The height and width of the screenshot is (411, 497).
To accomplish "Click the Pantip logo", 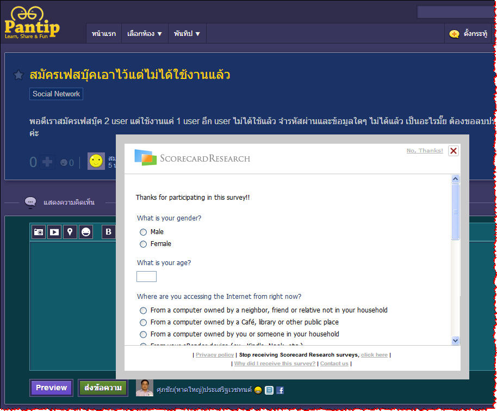I will click(x=32, y=23).
